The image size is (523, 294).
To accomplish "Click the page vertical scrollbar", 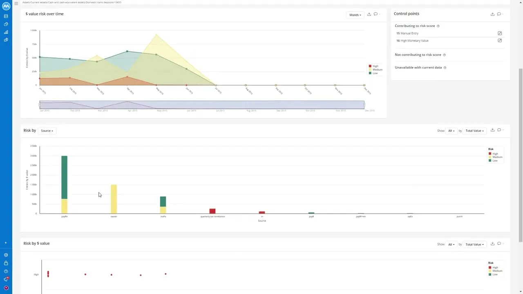I will 521,155.
